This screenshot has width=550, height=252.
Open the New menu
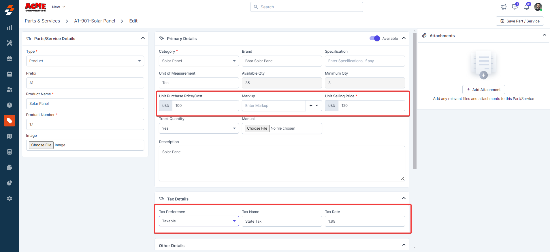point(59,7)
